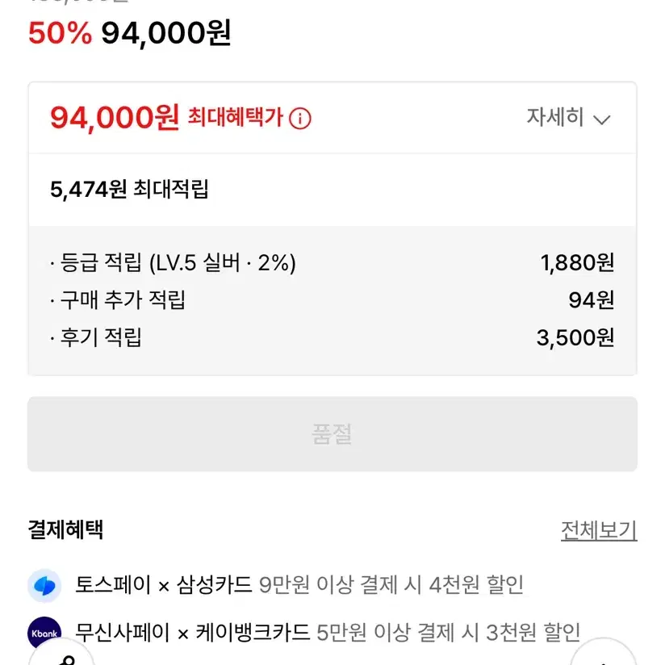This screenshot has height=665, width=665.
Task: Tap the Kbank round logo icon
Action: [44, 634]
